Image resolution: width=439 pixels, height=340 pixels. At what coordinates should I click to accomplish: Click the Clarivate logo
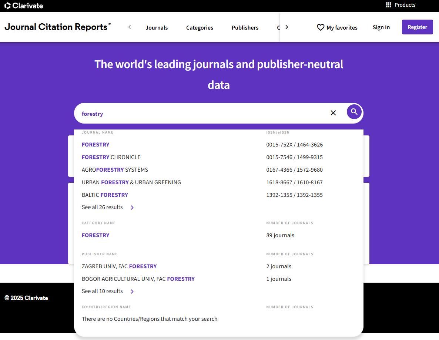pos(24,6)
